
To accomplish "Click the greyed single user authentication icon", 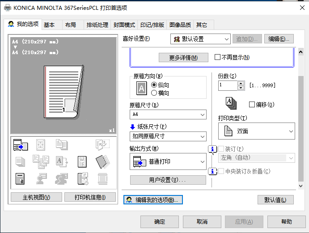I will click(42, 178).
